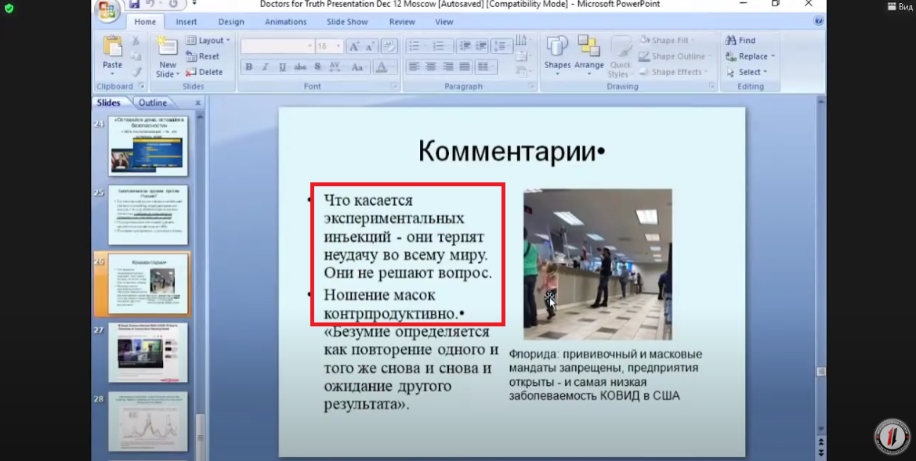The image size is (916, 461).
Task: Open the Font Color picker
Action: pyautogui.click(x=385, y=67)
